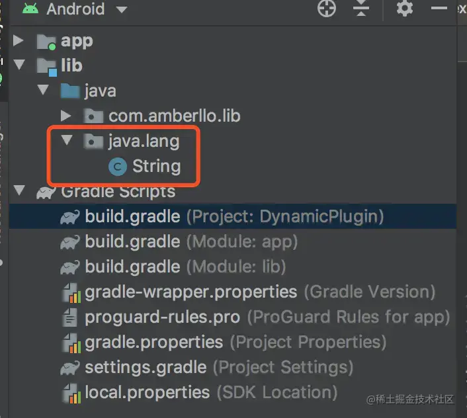Click the Module lib build.gradle icon
The height and width of the screenshot is (418, 467).
click(70, 267)
